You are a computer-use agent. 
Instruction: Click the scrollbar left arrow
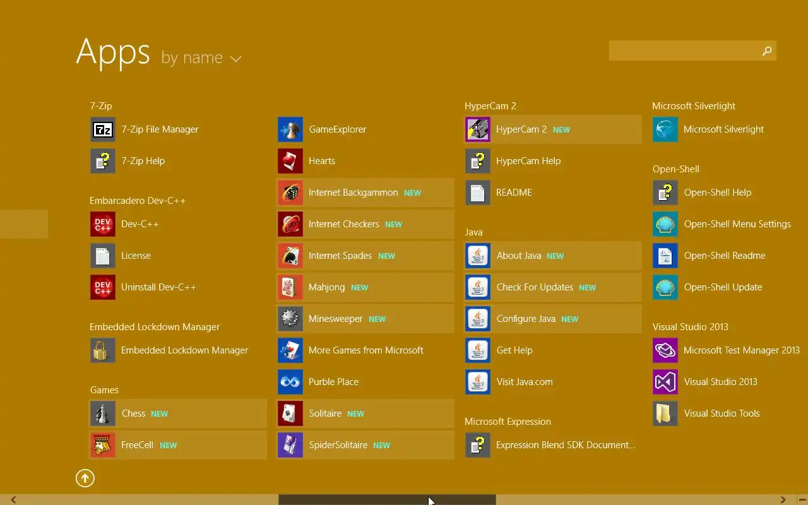pos(13,500)
